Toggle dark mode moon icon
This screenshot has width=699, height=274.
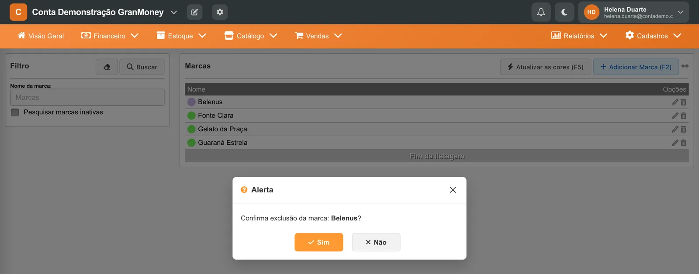(564, 12)
